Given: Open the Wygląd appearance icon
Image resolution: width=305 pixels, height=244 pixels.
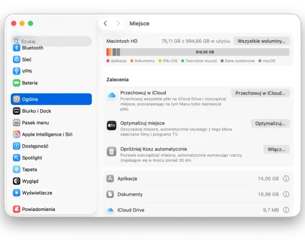Looking at the screenshot, I should coord(17,181).
